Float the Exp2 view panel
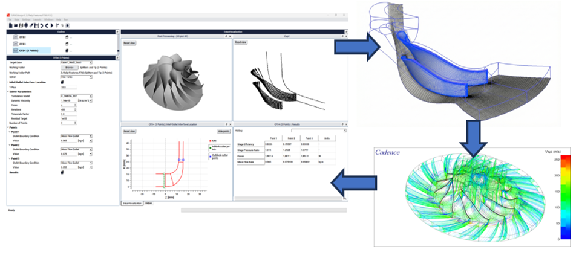 pos(342,36)
